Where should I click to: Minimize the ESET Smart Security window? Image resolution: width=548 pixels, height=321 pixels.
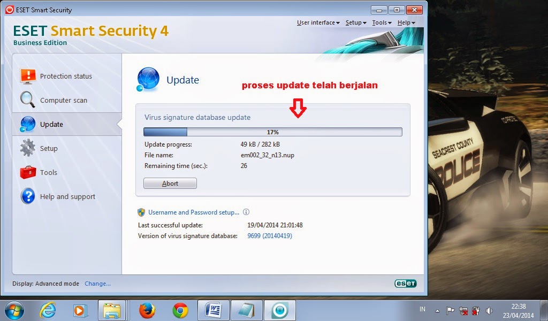click(x=379, y=10)
